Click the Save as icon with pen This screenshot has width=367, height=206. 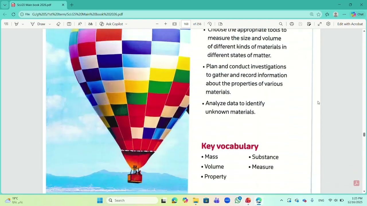pyautogui.click(x=309, y=24)
